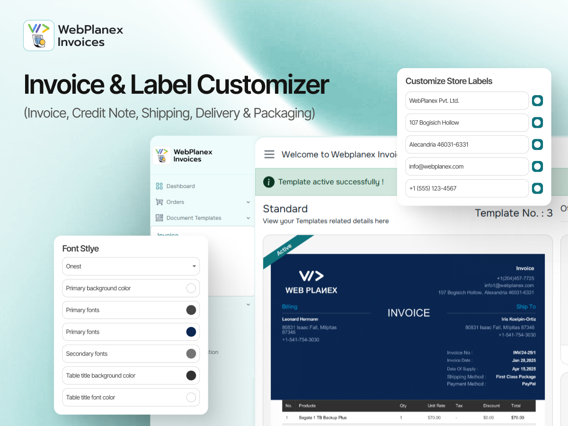Screen dimensions: 568x426
Task: Click the Dashboard grid icon
Action: 159,186
